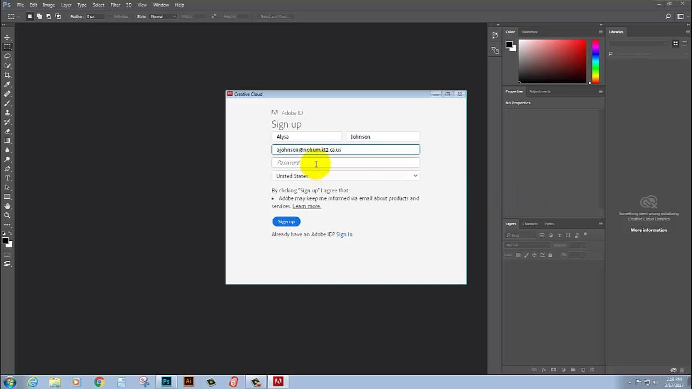The height and width of the screenshot is (389, 692).
Task: Click the Learn more link
Action: pos(307,206)
